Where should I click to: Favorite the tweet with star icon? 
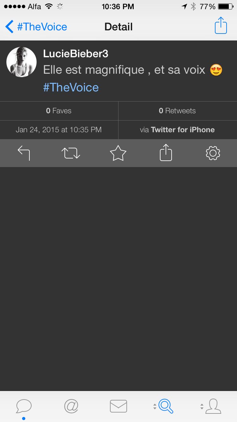tap(118, 153)
